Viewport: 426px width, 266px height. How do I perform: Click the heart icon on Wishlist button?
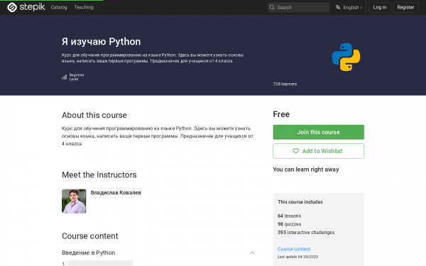(x=295, y=151)
